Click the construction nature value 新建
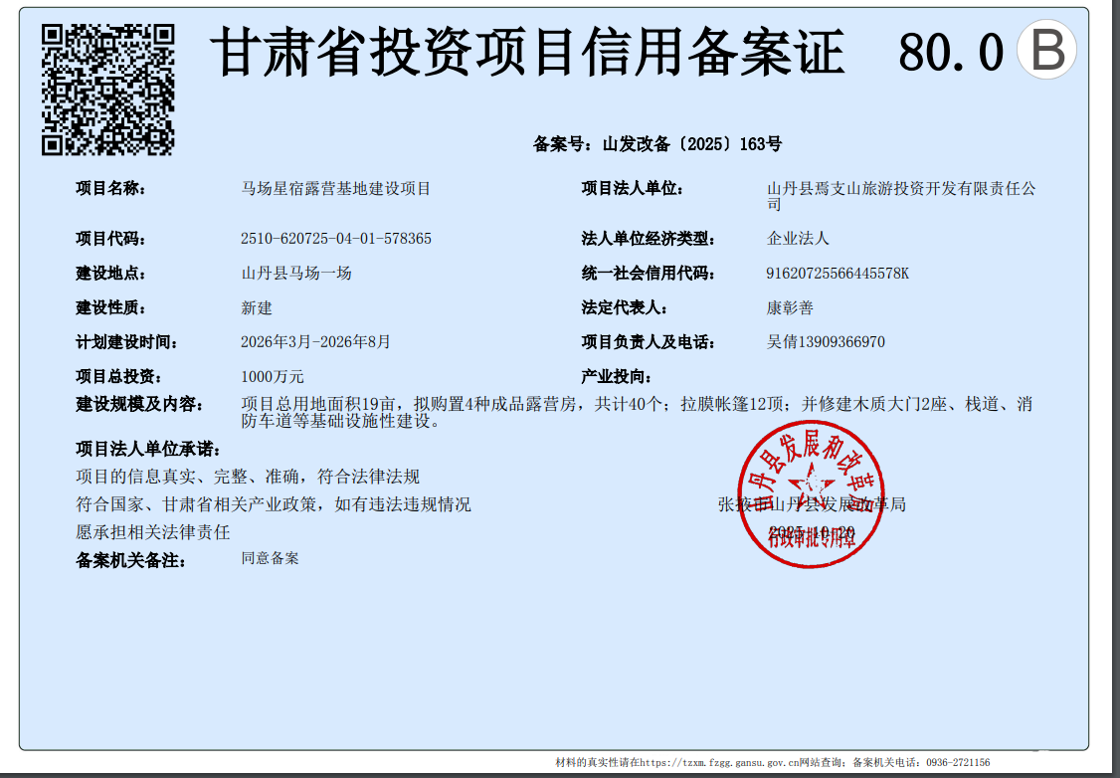1120x778 pixels. pyautogui.click(x=257, y=307)
